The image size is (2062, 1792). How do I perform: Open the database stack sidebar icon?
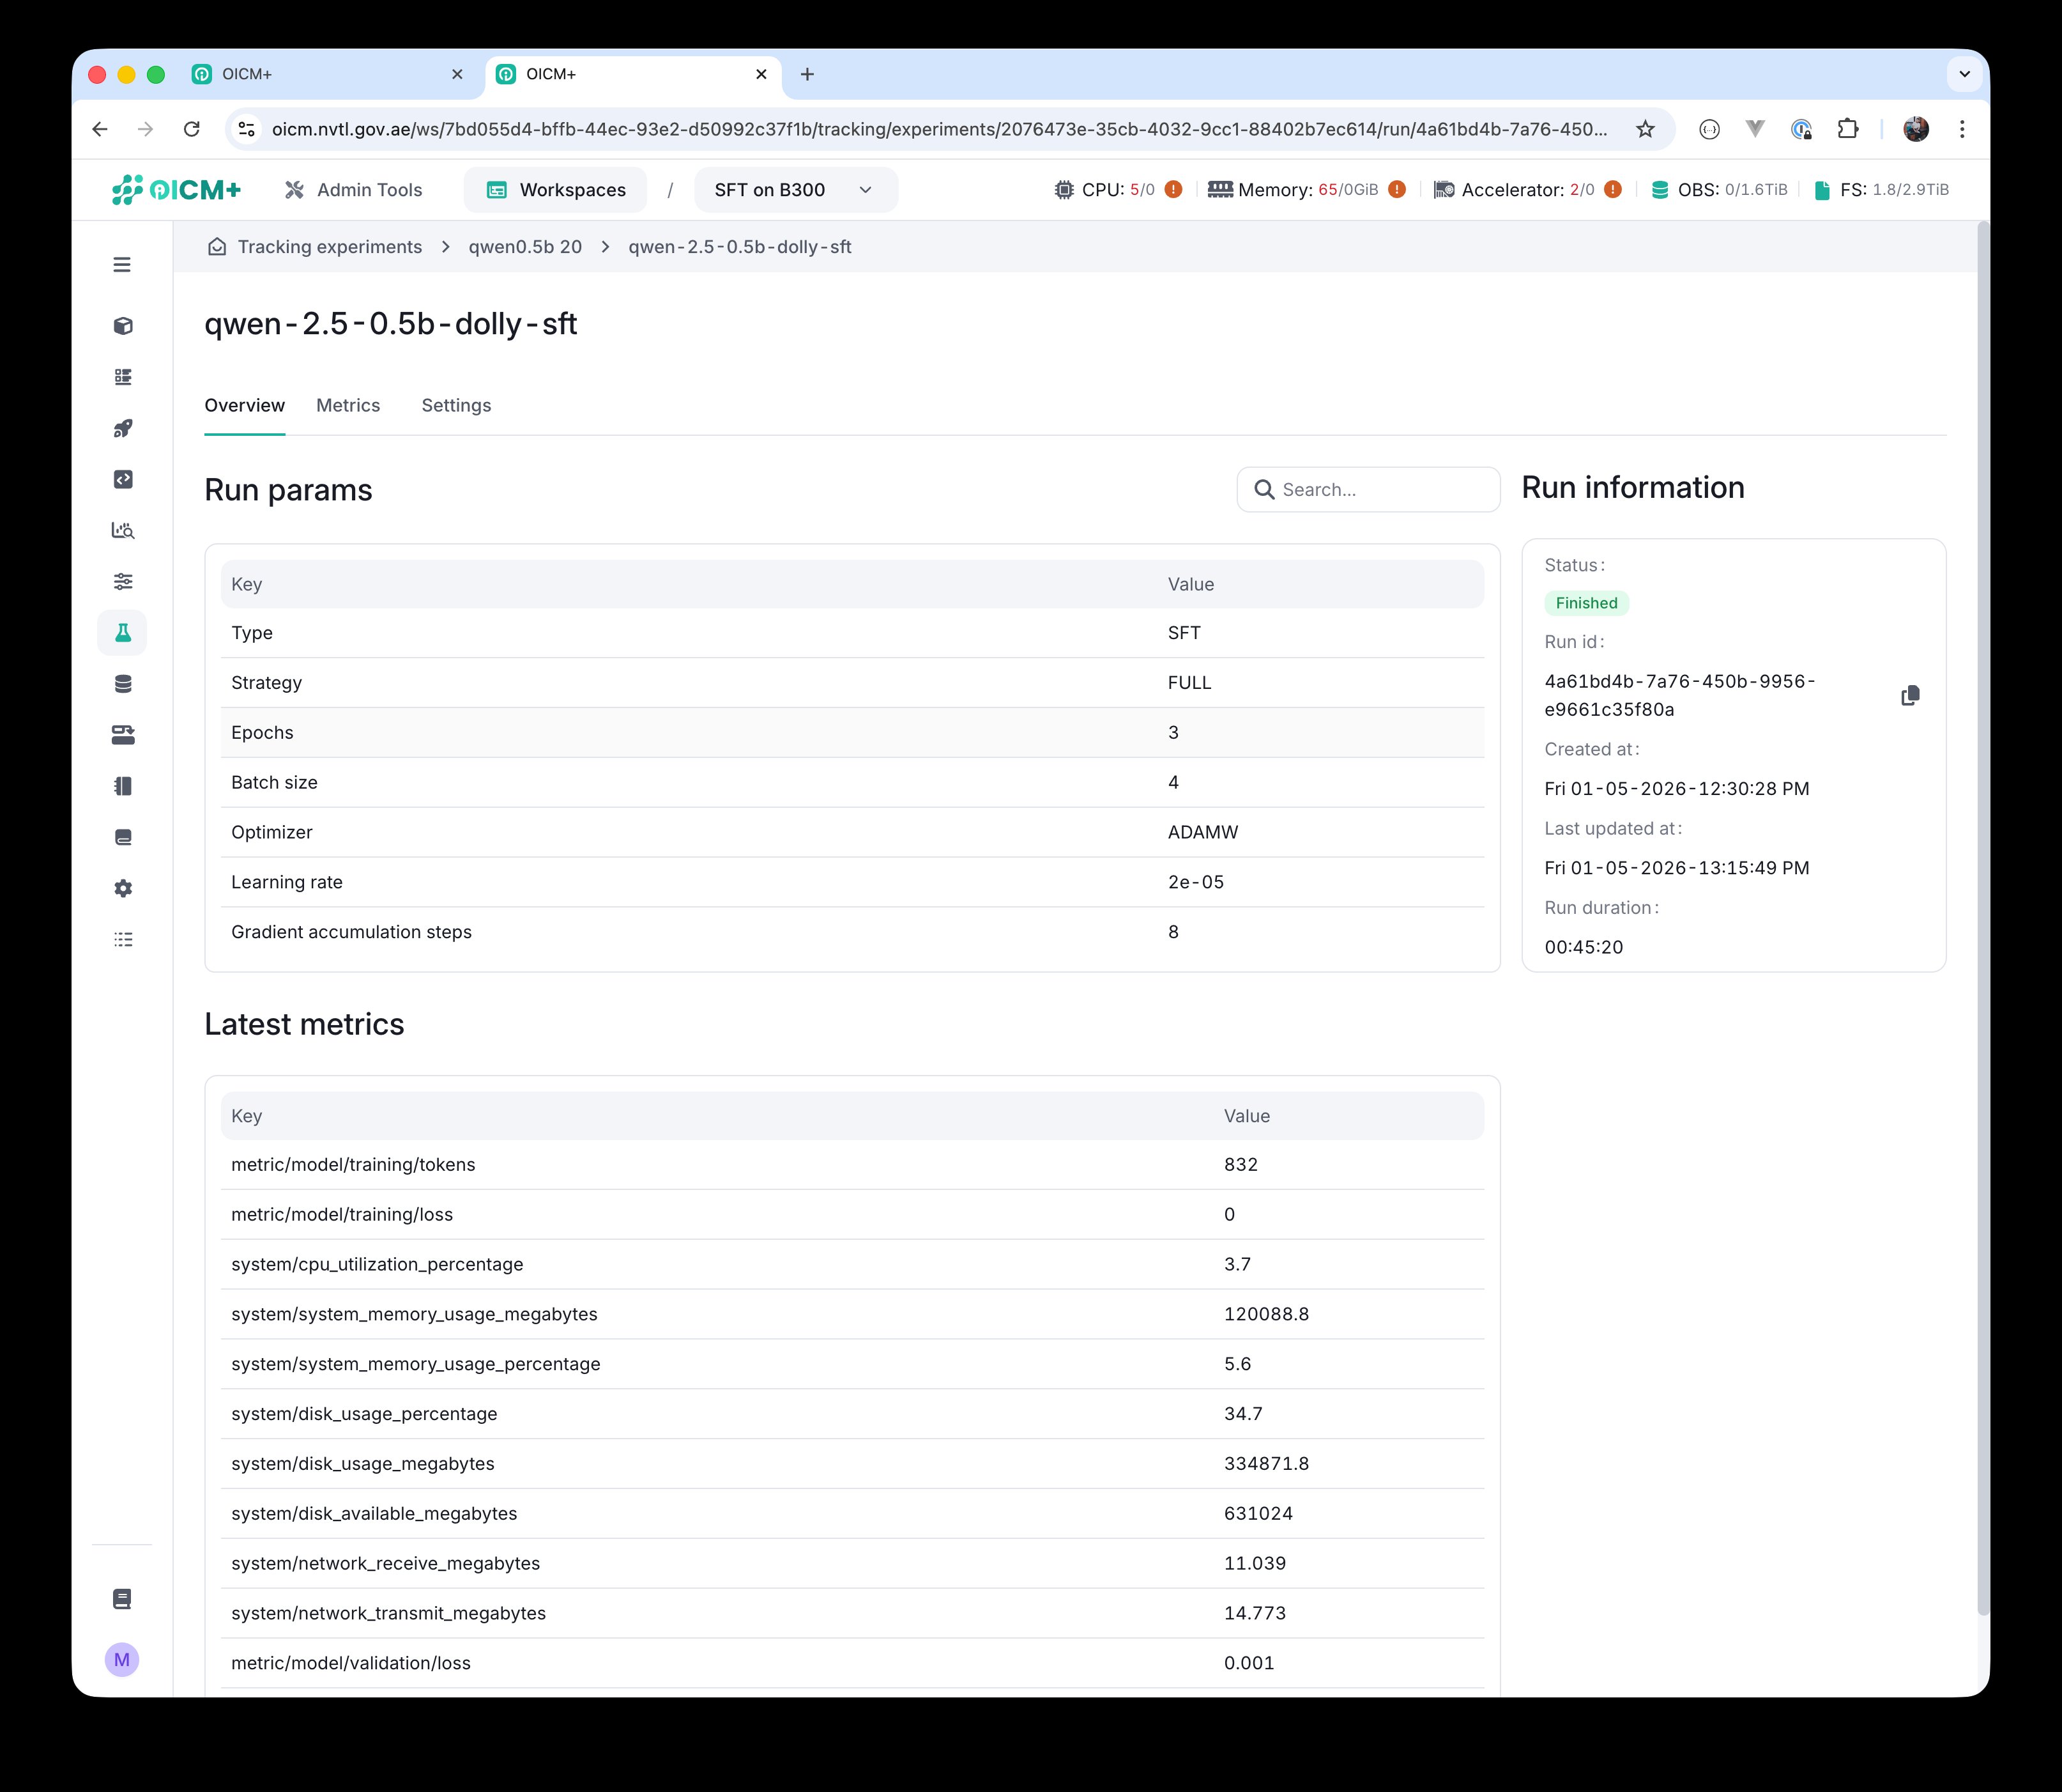click(123, 684)
